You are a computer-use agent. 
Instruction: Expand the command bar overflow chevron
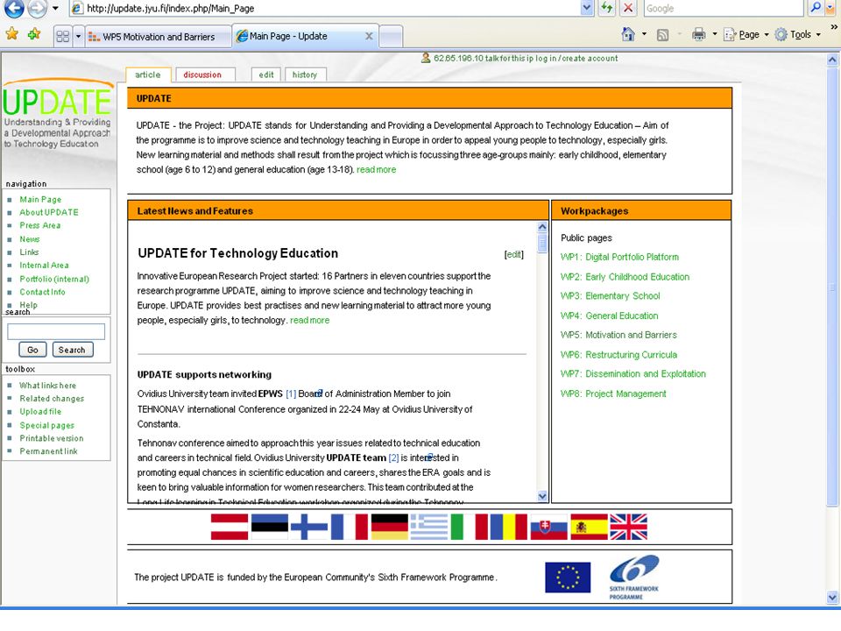(834, 27)
